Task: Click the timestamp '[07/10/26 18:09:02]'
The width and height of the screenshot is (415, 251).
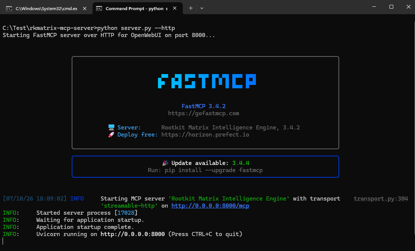Action: click(x=35, y=199)
